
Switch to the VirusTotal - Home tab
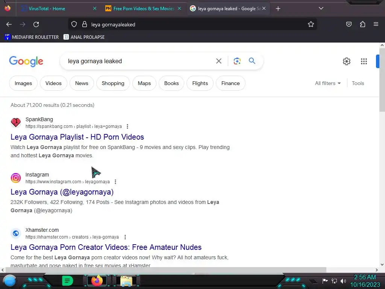[47, 9]
